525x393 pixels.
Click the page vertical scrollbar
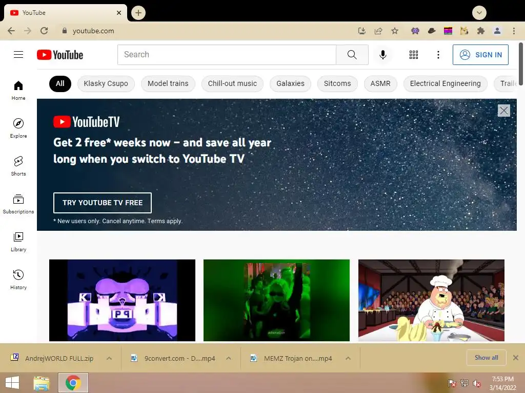(521, 63)
